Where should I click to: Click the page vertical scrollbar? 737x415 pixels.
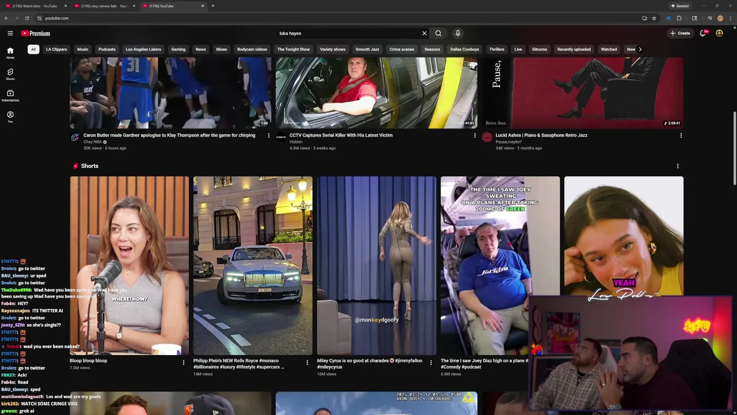coord(734,149)
